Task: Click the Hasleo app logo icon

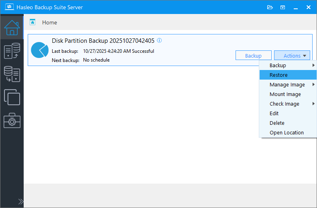Action: (x=9, y=7)
